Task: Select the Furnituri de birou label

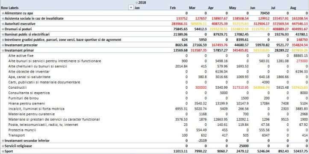Action: coord(23,98)
